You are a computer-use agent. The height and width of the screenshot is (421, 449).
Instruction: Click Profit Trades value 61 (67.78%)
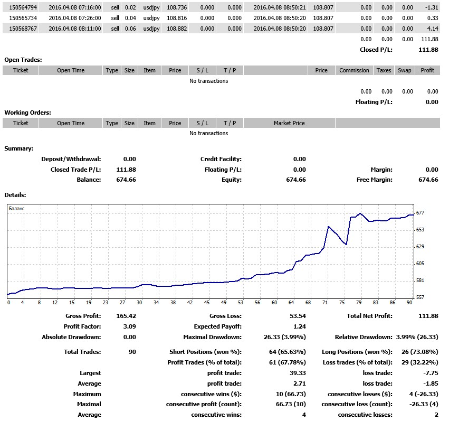coord(287,362)
